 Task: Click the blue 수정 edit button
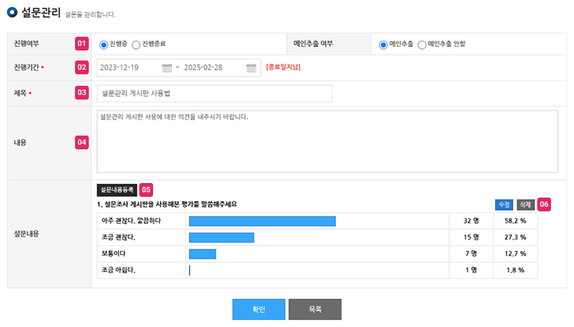click(504, 204)
